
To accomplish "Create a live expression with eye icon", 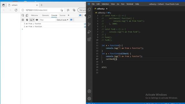I will pyautogui.click(x=37, y=20).
